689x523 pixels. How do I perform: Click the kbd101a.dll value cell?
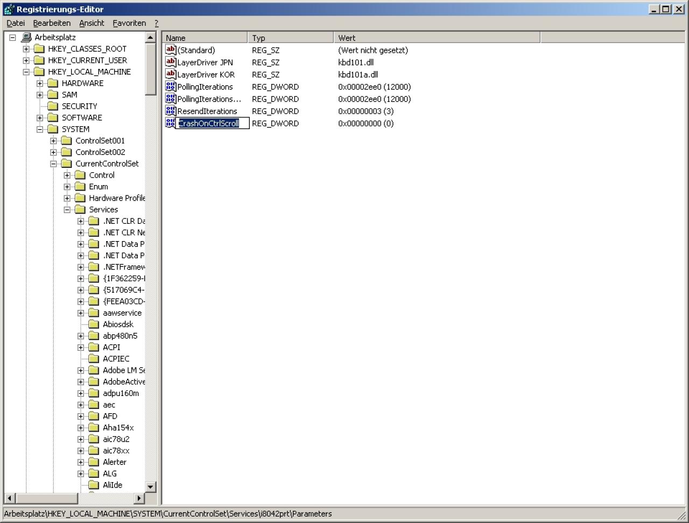[358, 74]
